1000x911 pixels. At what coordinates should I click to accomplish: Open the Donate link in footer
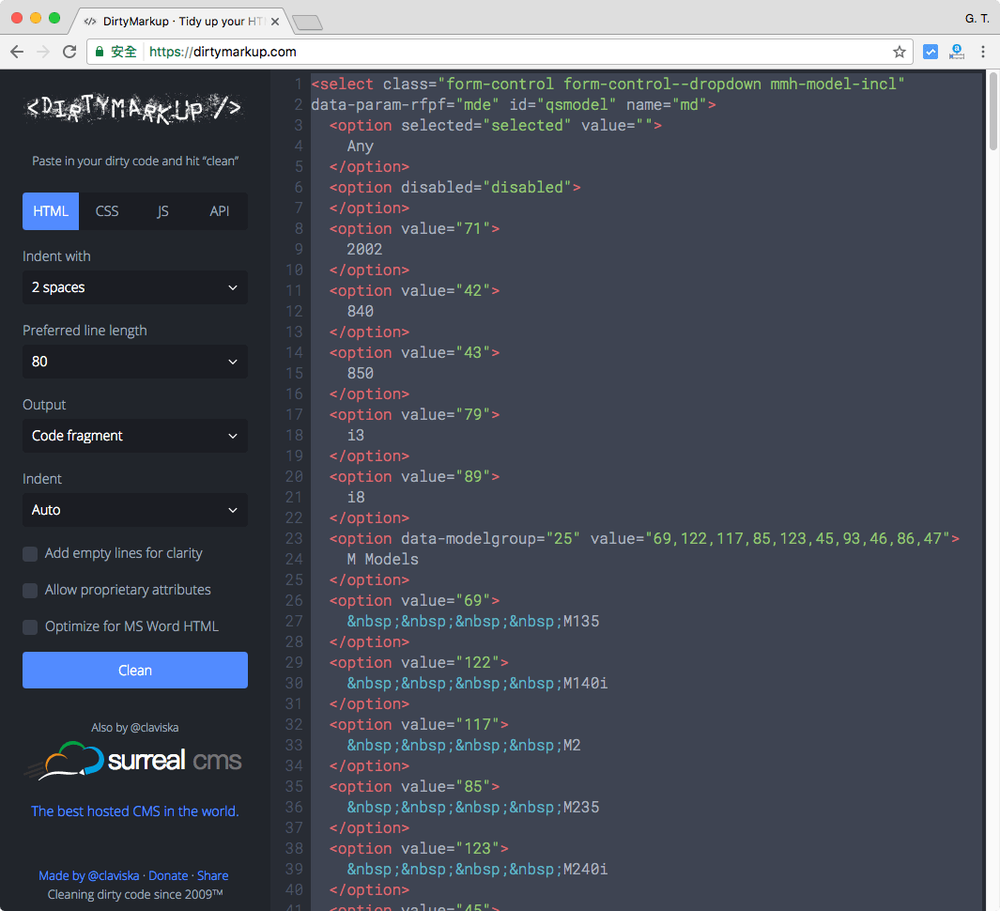coord(168,875)
